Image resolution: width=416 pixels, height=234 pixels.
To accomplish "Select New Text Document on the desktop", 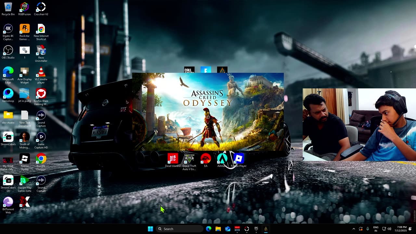I will [24, 119].
